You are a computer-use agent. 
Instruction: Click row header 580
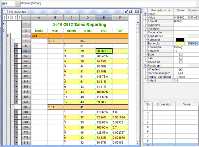[26, 107]
